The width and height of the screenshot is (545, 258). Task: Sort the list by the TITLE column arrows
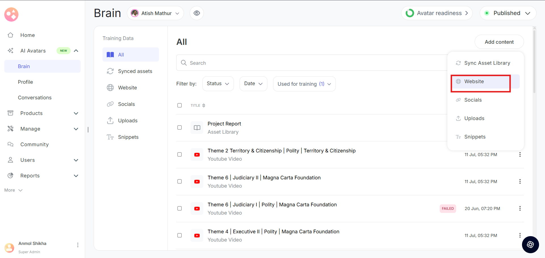[204, 106]
